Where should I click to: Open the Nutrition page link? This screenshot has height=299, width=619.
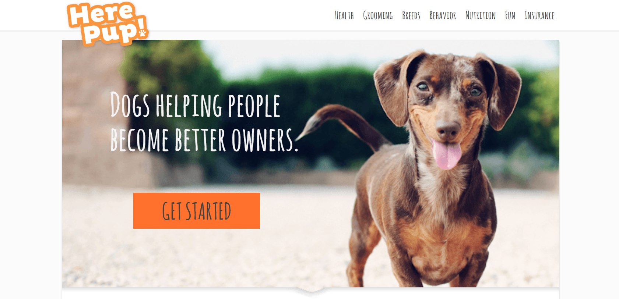pyautogui.click(x=481, y=15)
